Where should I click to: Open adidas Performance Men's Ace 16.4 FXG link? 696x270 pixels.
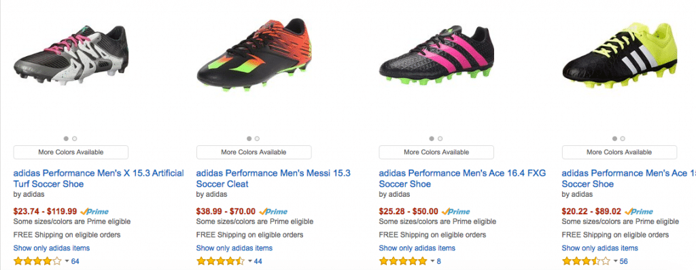click(x=462, y=178)
